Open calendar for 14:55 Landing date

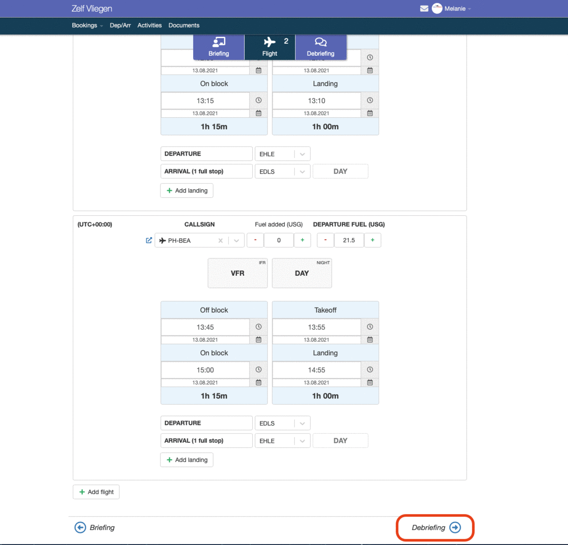(370, 382)
